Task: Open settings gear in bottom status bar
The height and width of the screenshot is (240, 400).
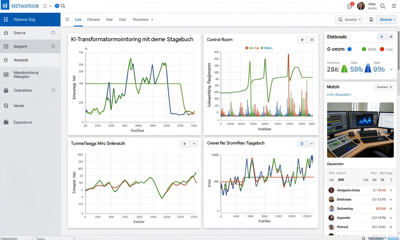Action: 363,238
